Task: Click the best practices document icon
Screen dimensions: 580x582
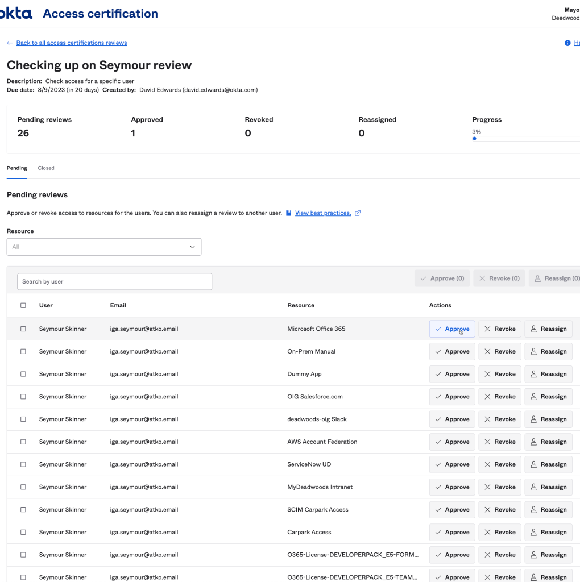Action: coord(289,213)
